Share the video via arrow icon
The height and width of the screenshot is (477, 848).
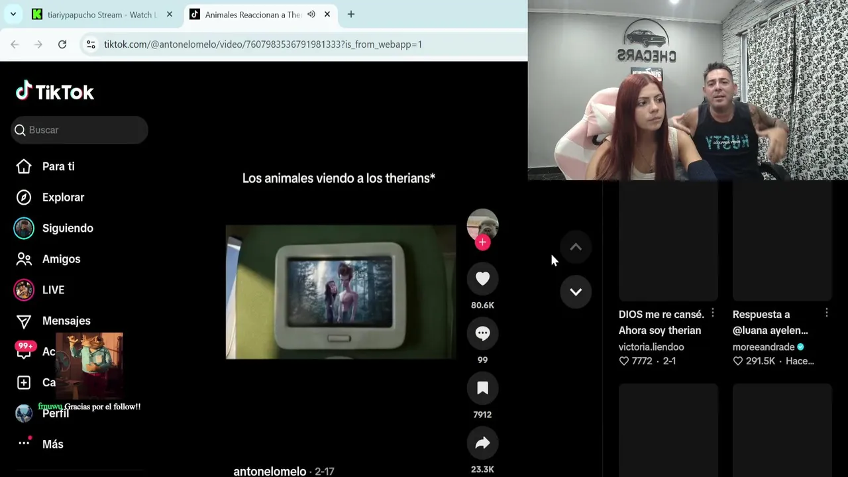click(x=482, y=443)
